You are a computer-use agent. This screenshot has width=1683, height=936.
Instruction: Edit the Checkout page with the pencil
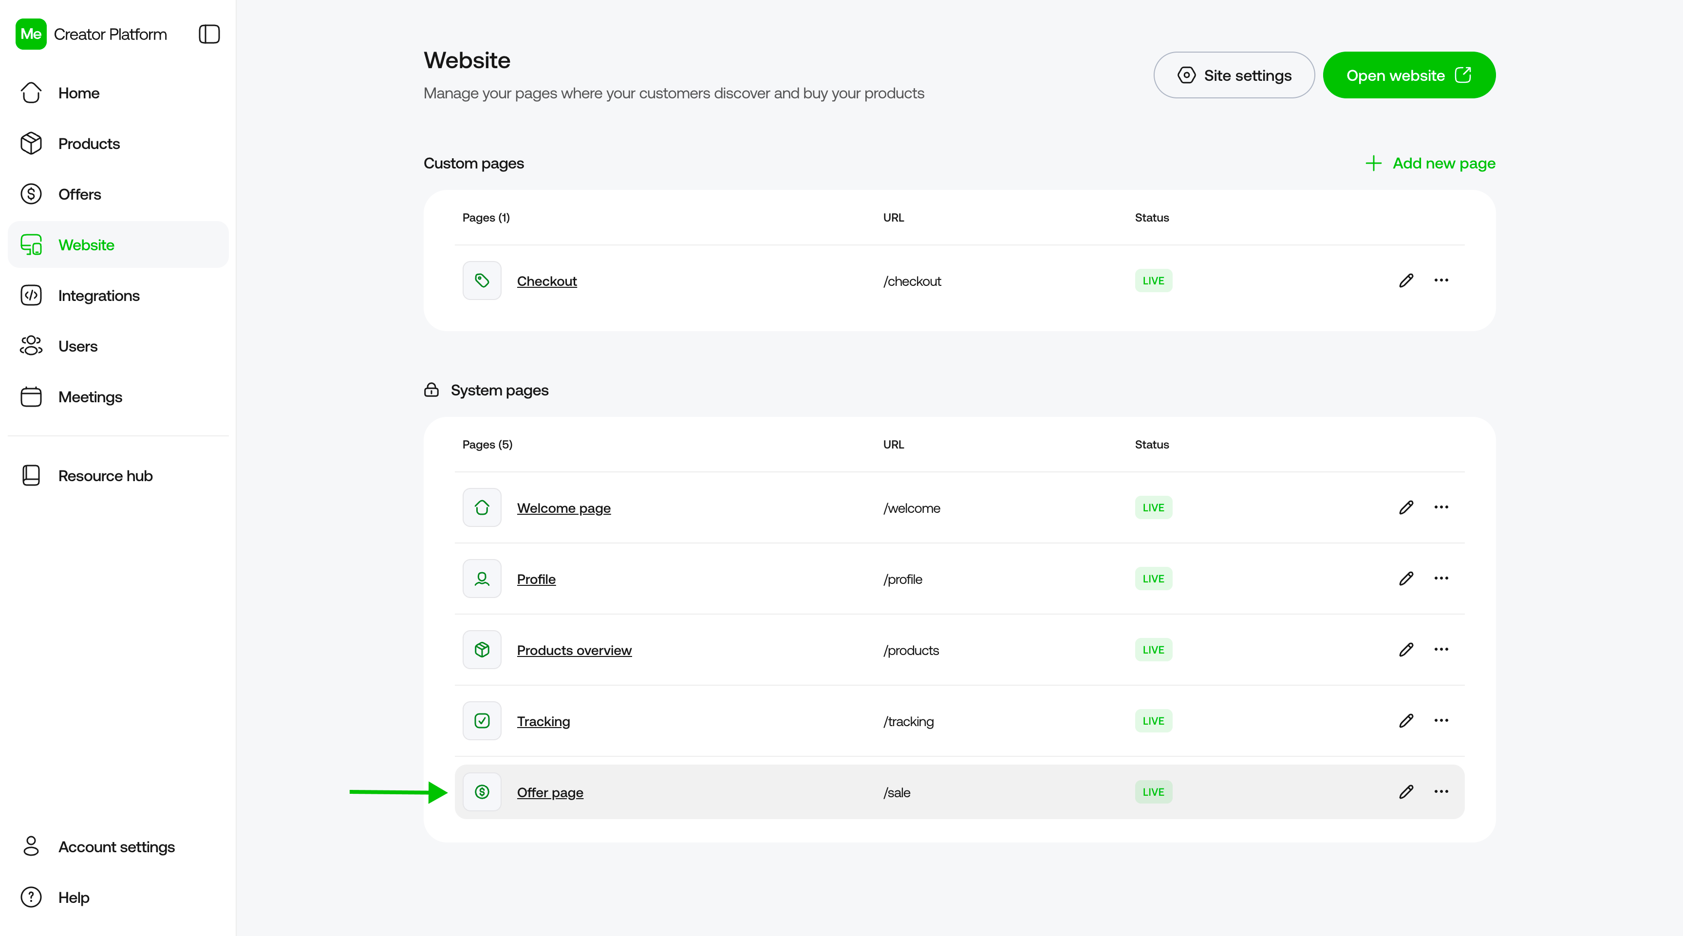(x=1406, y=281)
